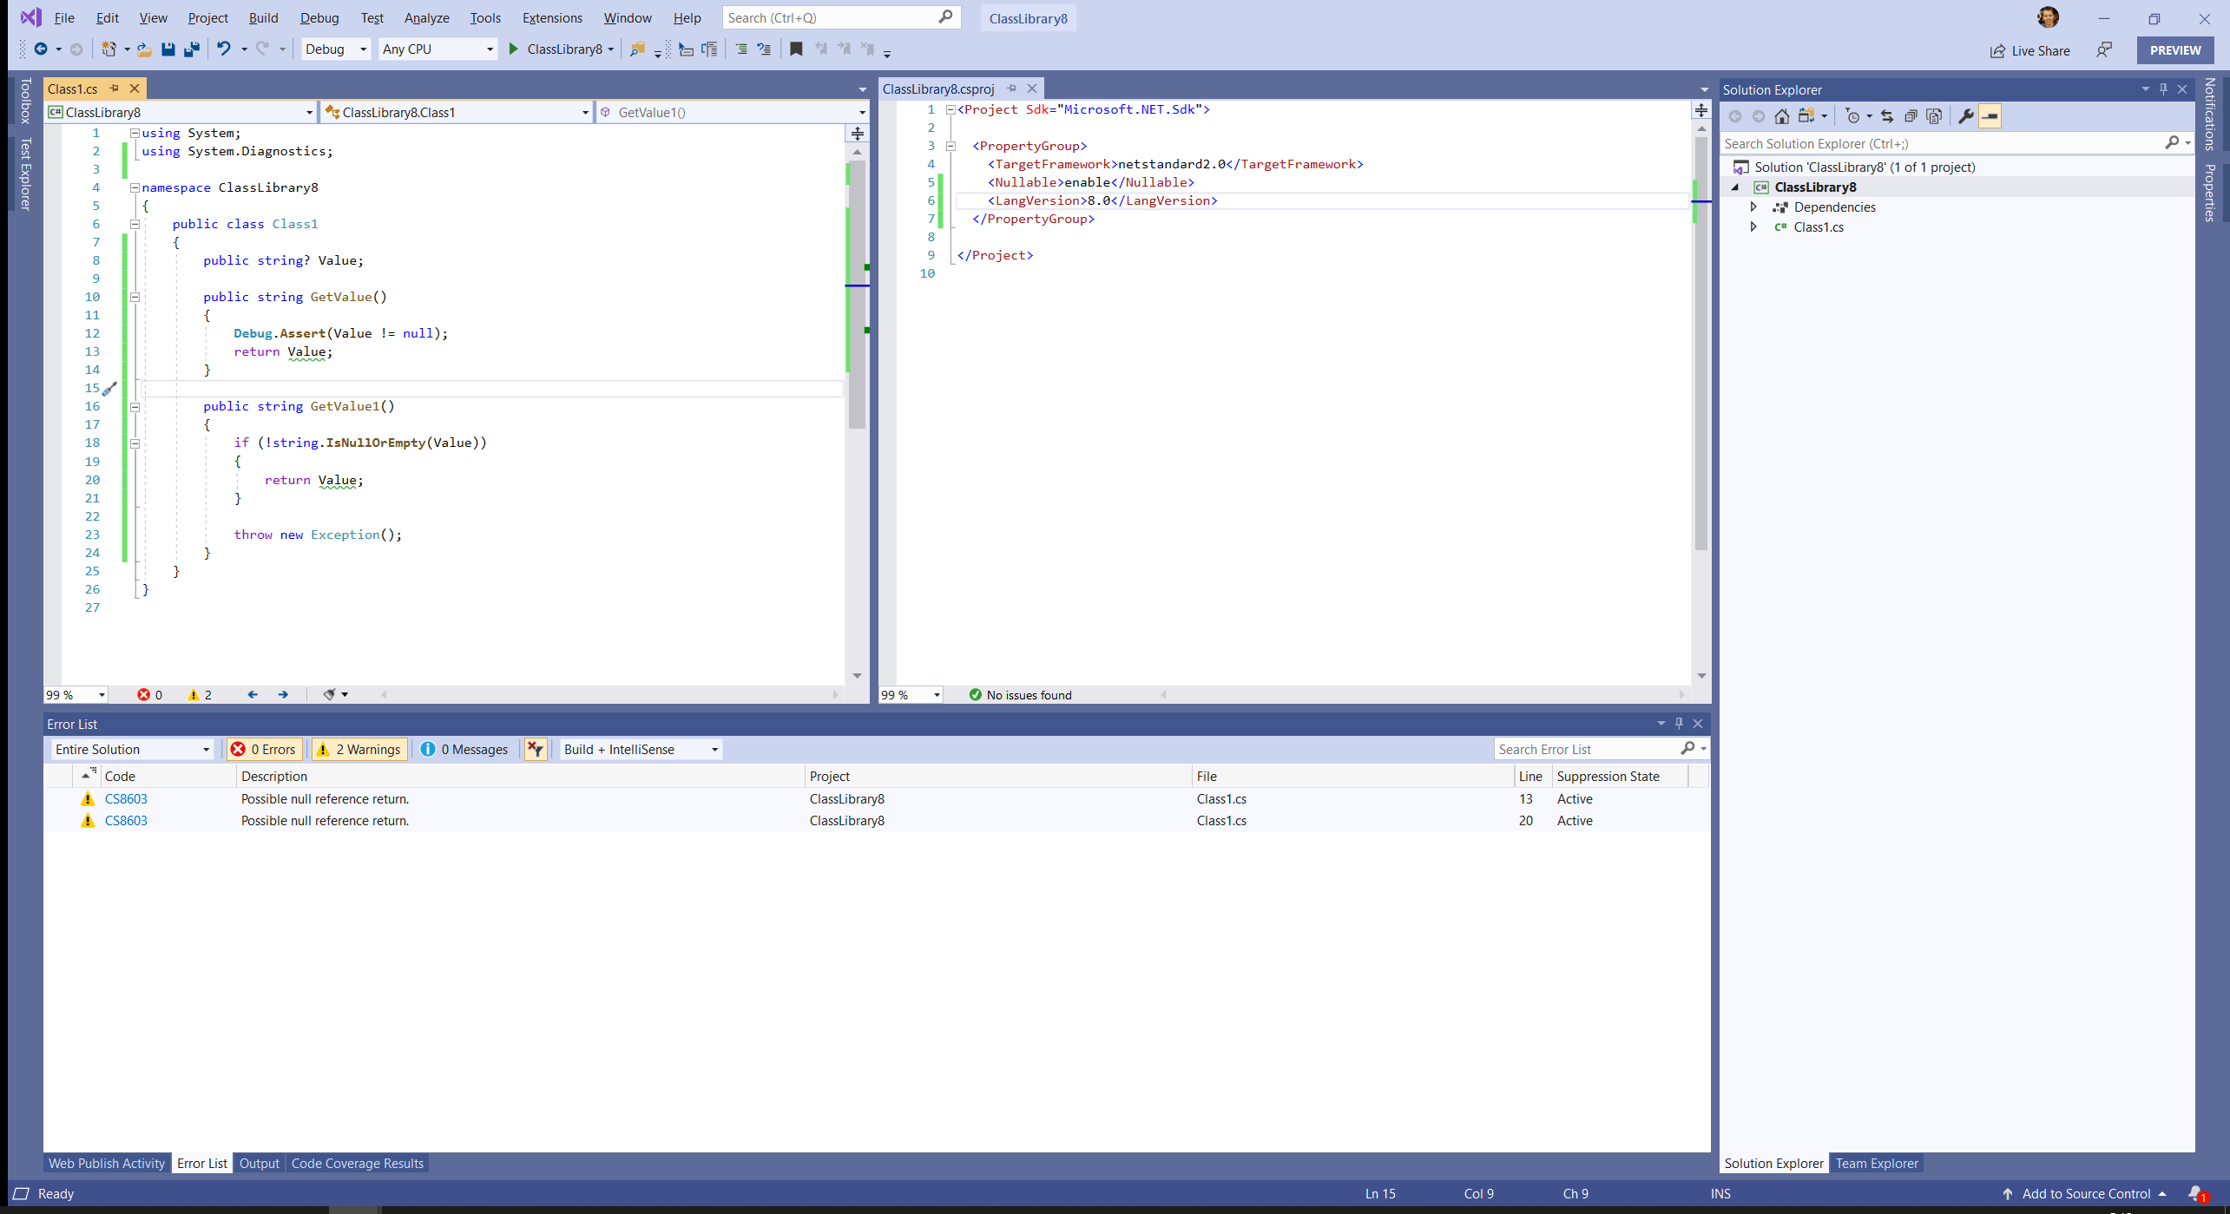This screenshot has height=1214, width=2230.
Task: Click the Undo arrow icon
Action: click(x=224, y=49)
